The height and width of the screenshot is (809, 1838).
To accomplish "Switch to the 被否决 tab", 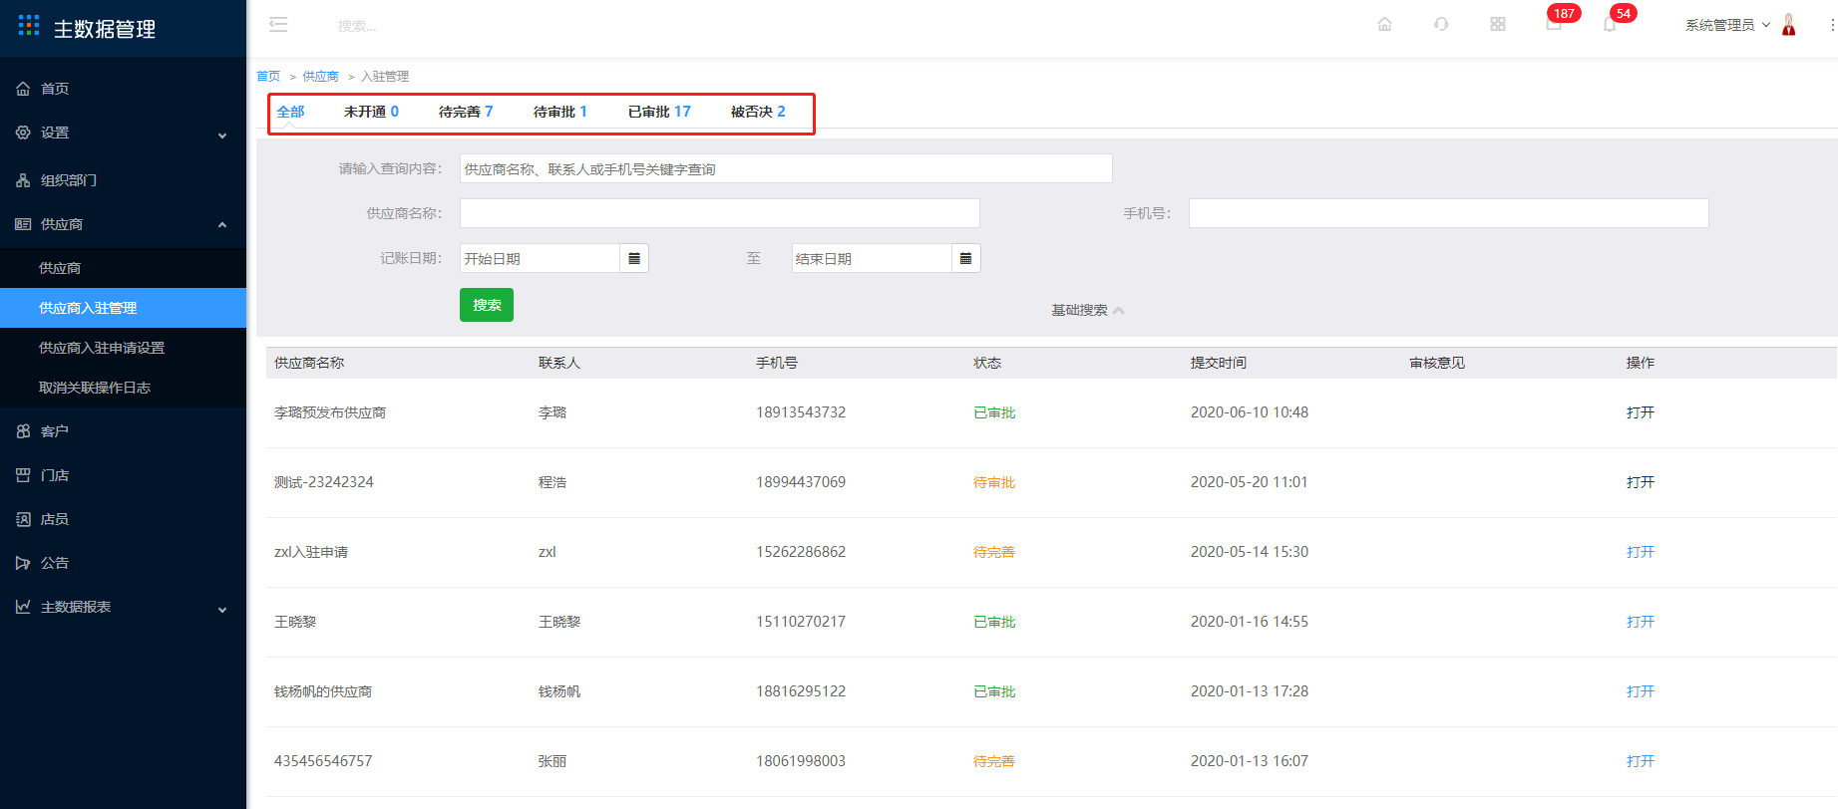I will tap(758, 112).
